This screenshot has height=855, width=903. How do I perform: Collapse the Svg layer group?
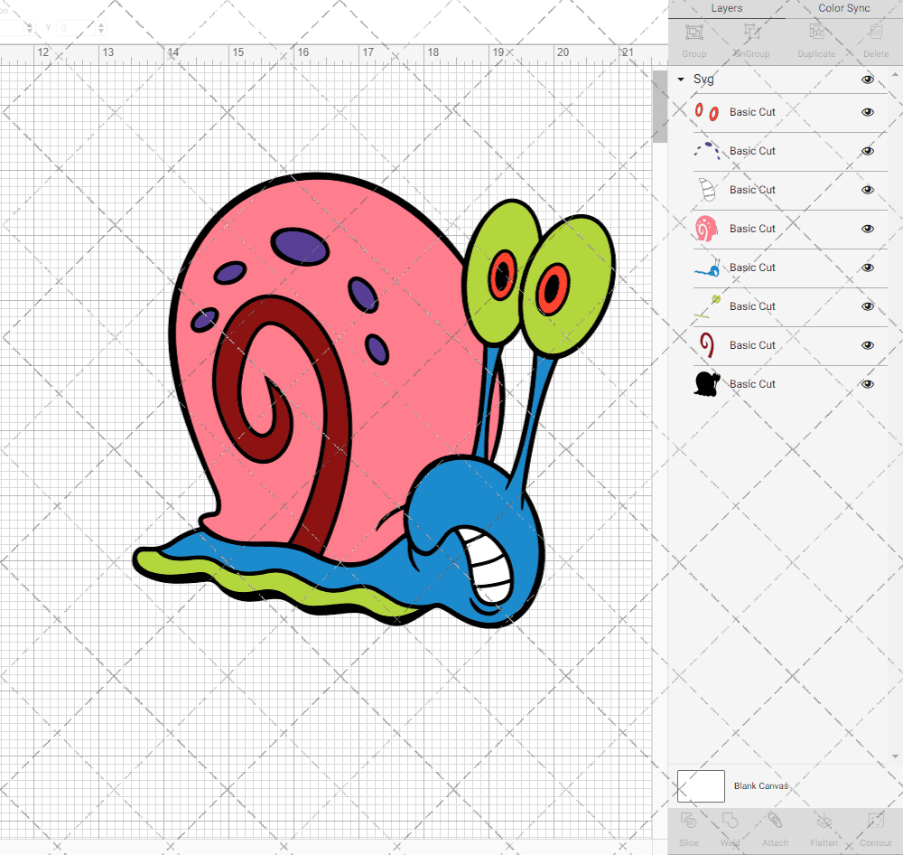(681, 79)
